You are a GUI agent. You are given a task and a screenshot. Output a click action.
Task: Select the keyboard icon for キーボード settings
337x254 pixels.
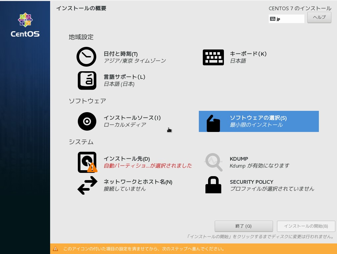[x=213, y=57]
